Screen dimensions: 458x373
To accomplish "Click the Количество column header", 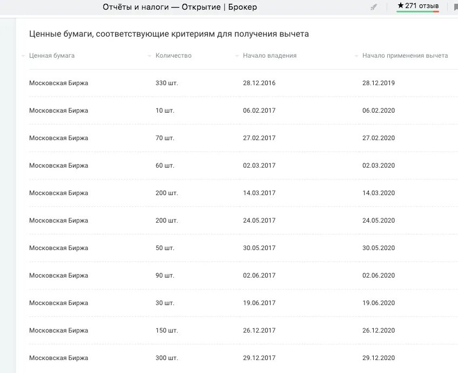I will [173, 56].
